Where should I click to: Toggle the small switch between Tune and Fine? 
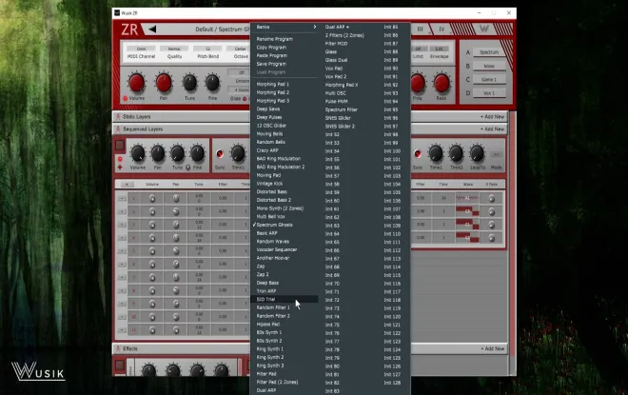tap(187, 168)
